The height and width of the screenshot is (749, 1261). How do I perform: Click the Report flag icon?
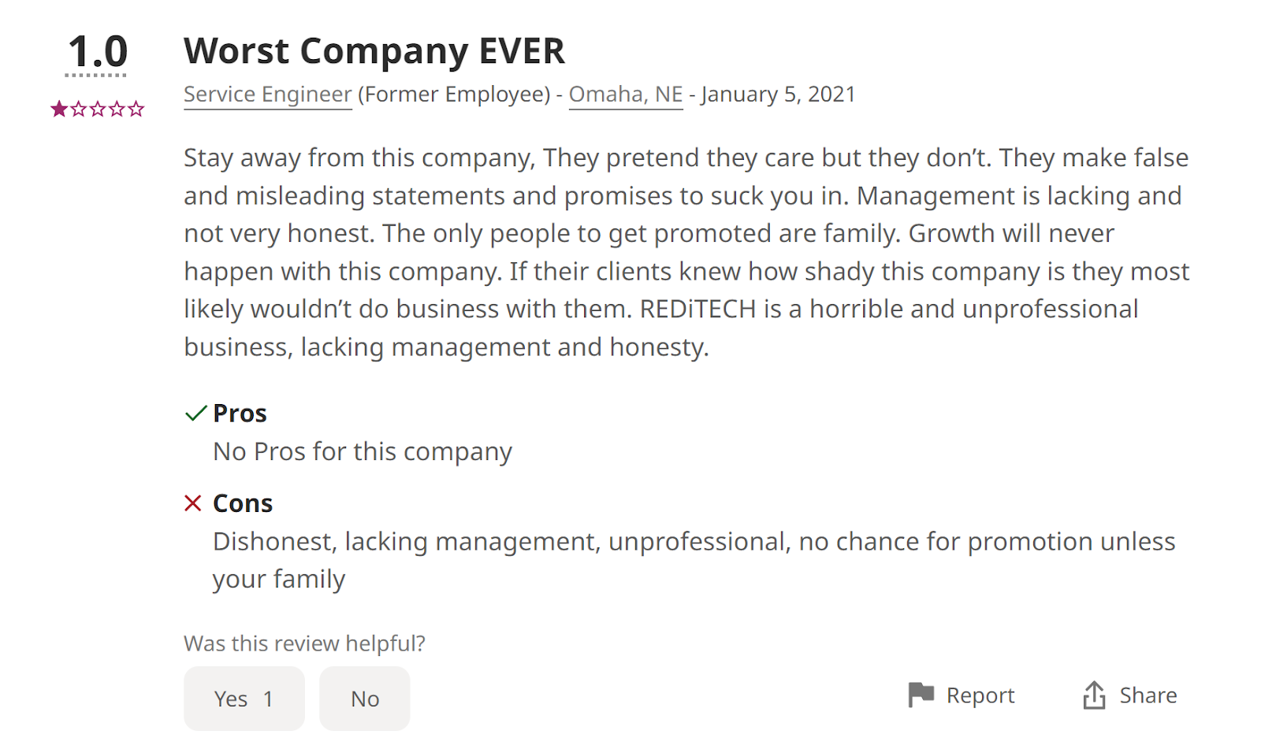click(x=921, y=695)
